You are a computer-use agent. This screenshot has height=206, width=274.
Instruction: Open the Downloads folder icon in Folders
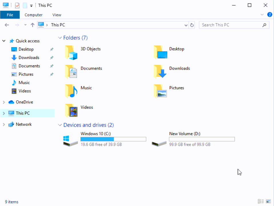[x=160, y=72]
